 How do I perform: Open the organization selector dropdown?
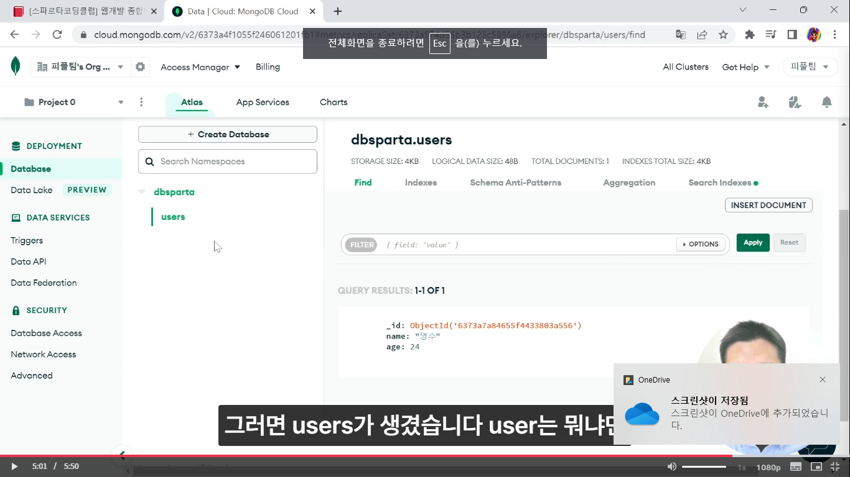[x=81, y=67]
